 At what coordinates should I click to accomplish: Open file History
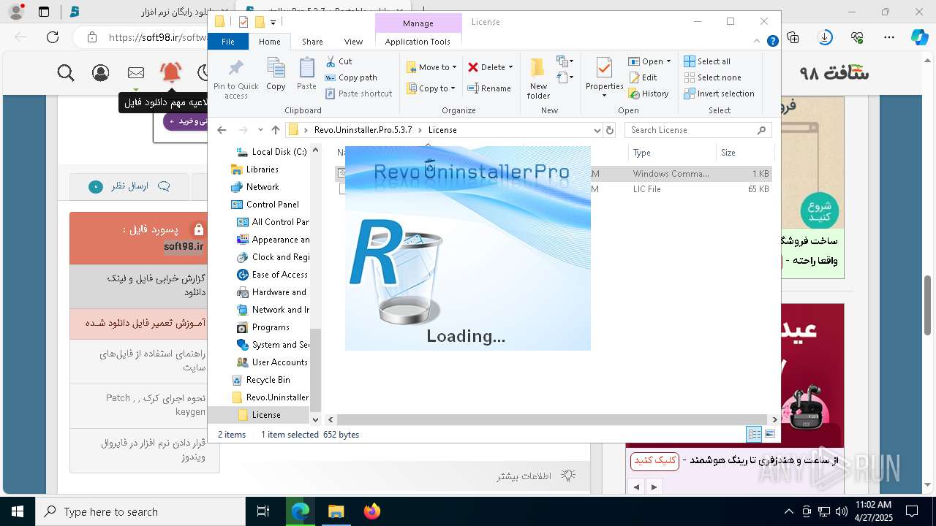(x=649, y=94)
